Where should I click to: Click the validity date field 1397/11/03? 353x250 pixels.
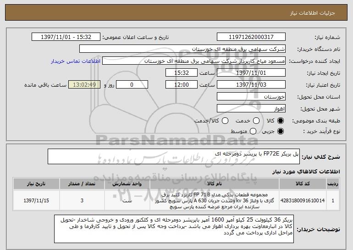coord(251,85)
